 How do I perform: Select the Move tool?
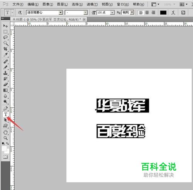[x=5, y=26]
